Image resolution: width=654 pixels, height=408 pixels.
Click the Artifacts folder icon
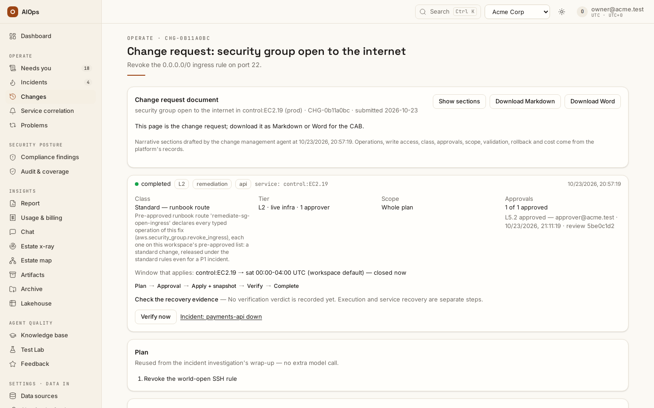(13, 275)
